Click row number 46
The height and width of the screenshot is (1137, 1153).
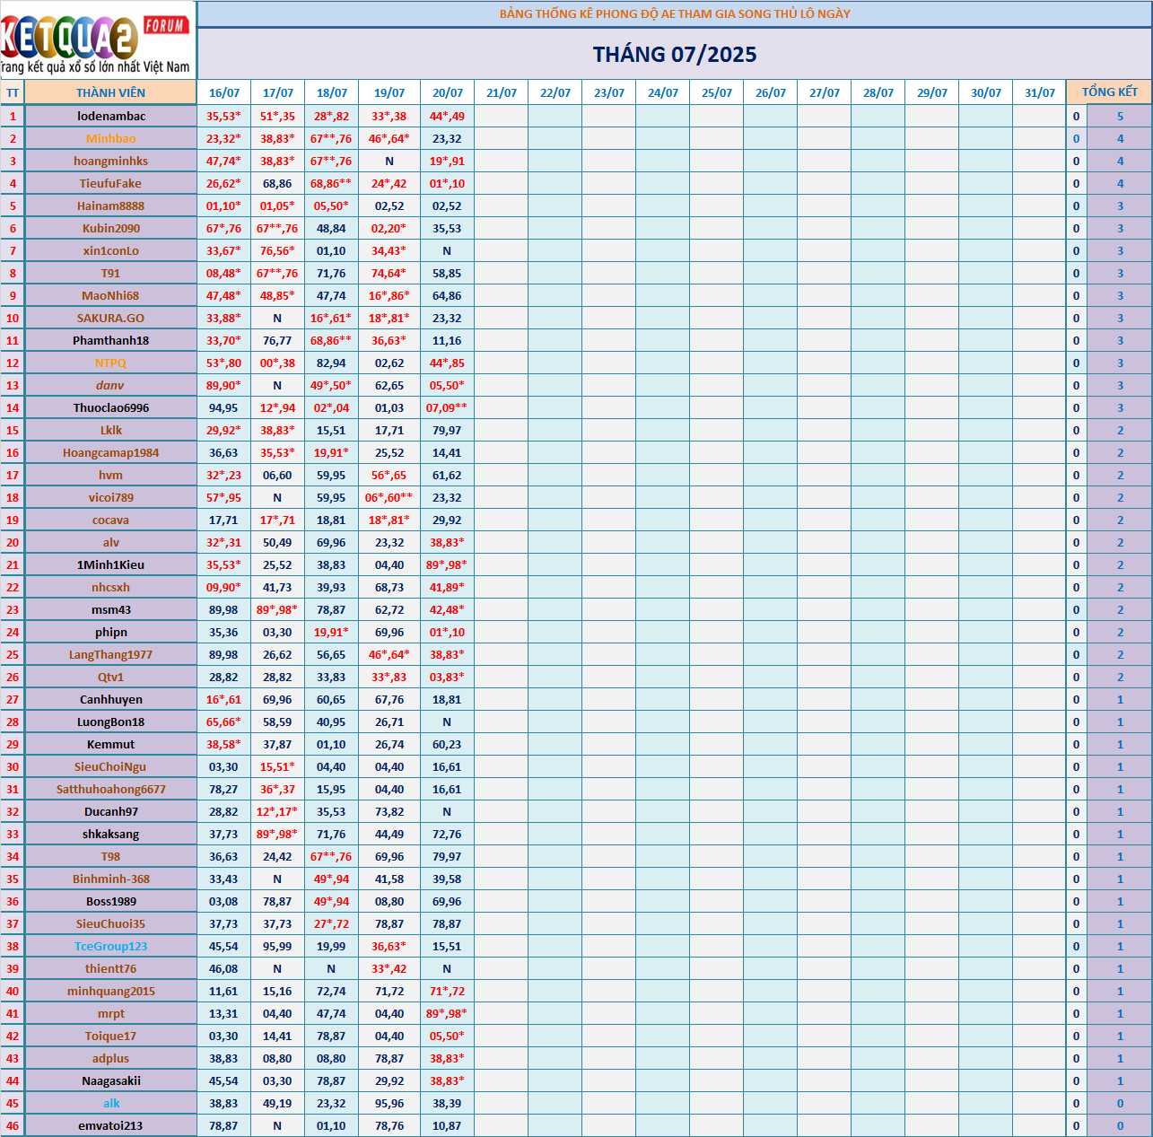(13, 1125)
